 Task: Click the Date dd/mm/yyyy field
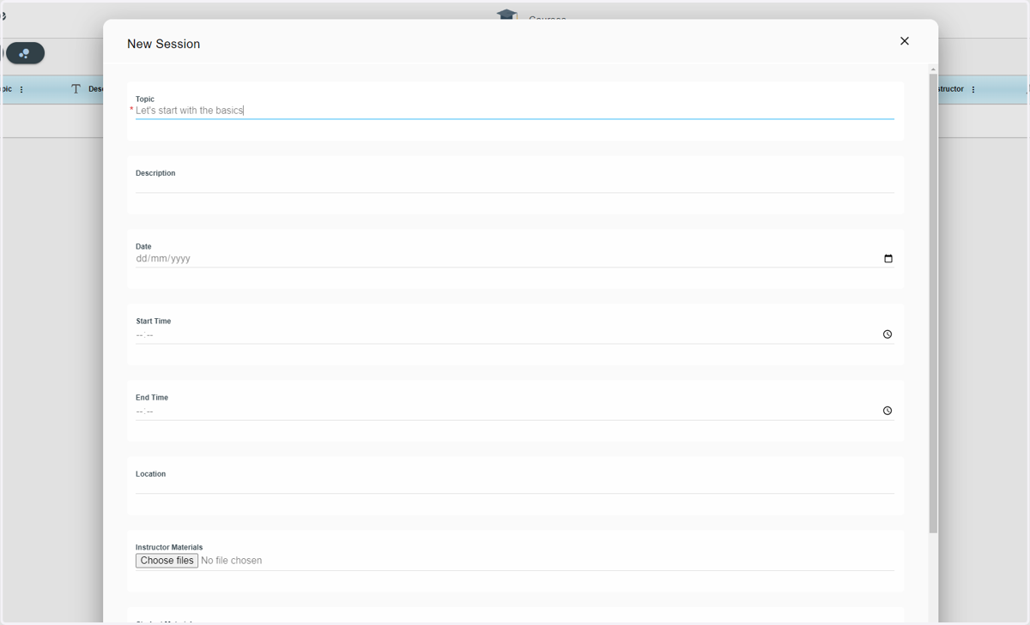pos(514,259)
